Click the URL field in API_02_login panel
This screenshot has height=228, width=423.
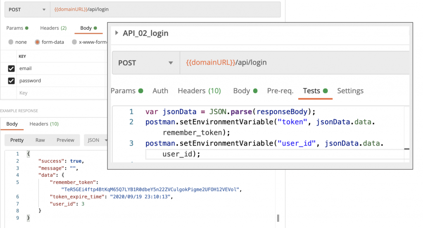click(x=293, y=63)
